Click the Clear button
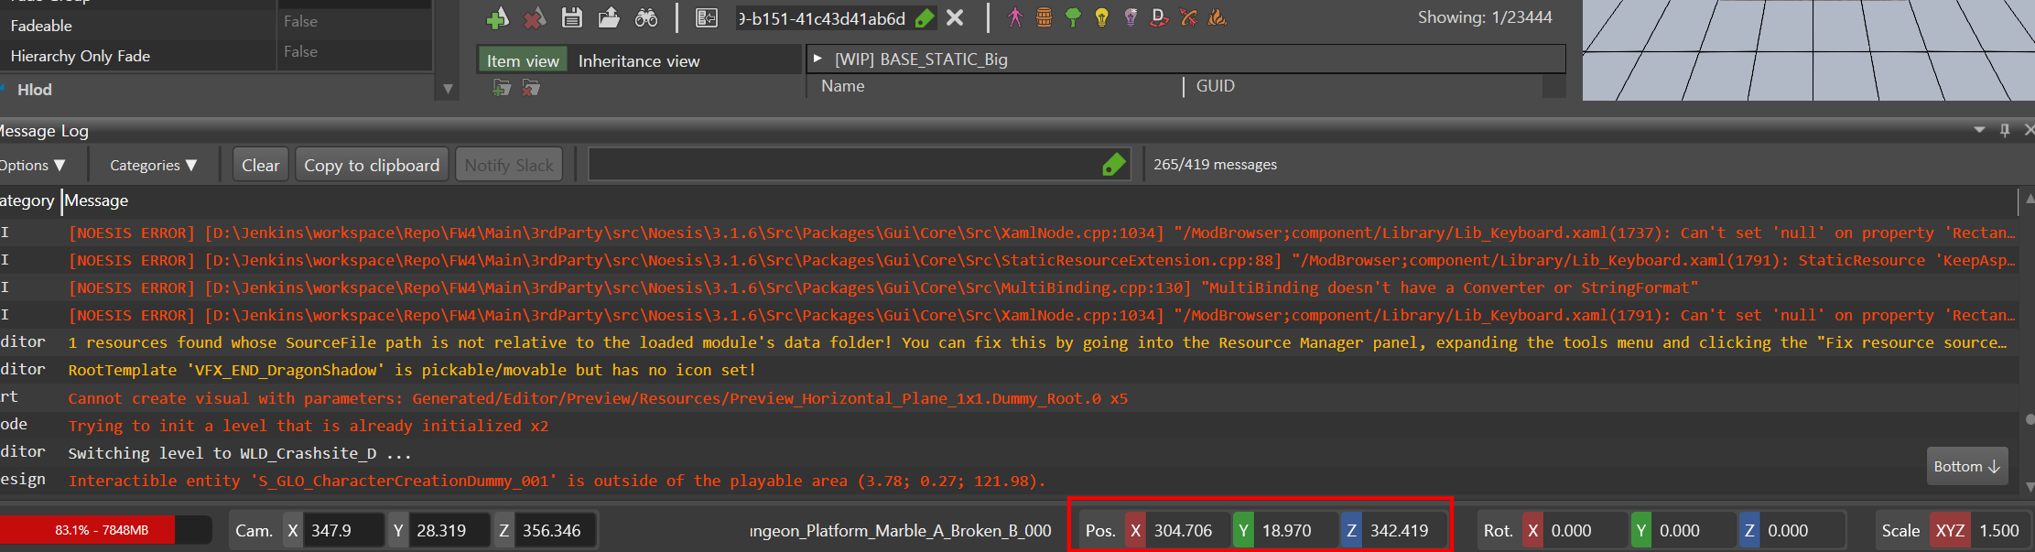Viewport: 2035px width, 552px height. point(261,165)
